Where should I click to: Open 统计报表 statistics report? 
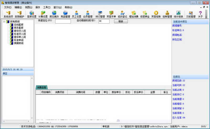[178, 14]
